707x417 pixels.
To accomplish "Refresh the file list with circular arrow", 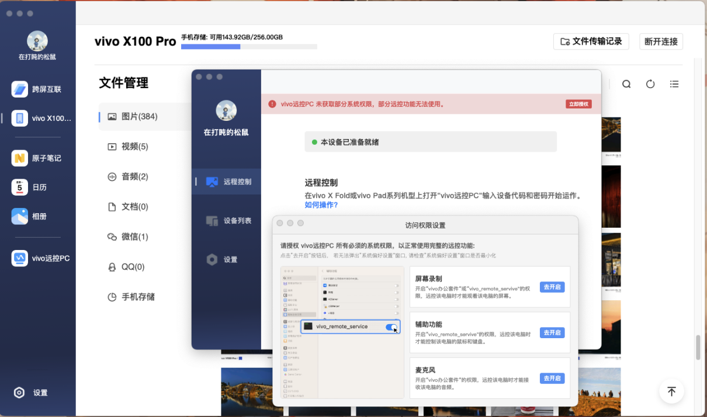I will click(x=650, y=84).
